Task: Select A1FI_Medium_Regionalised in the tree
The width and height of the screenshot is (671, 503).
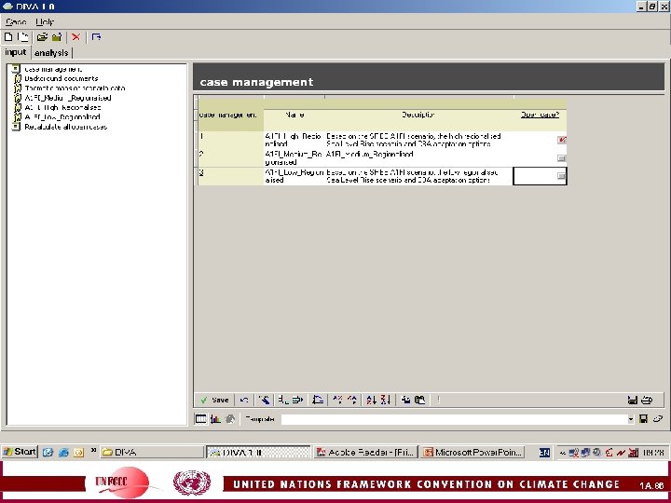Action: pyautogui.click(x=68, y=98)
